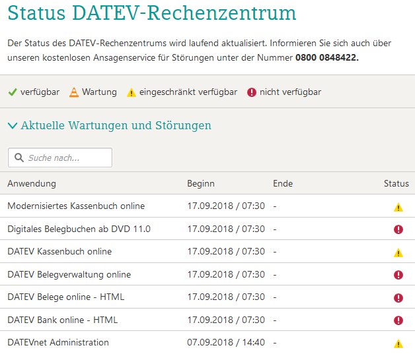Click the warning icon for DATEVnet Administration
Image resolution: width=415 pixels, height=356 pixels.
pyautogui.click(x=398, y=344)
